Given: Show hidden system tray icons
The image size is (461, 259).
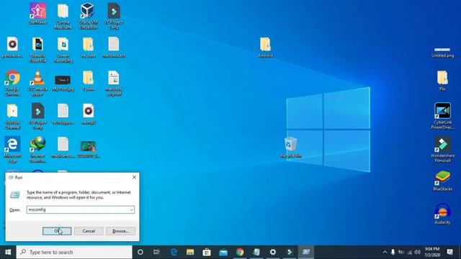Looking at the screenshot, I should (x=385, y=252).
